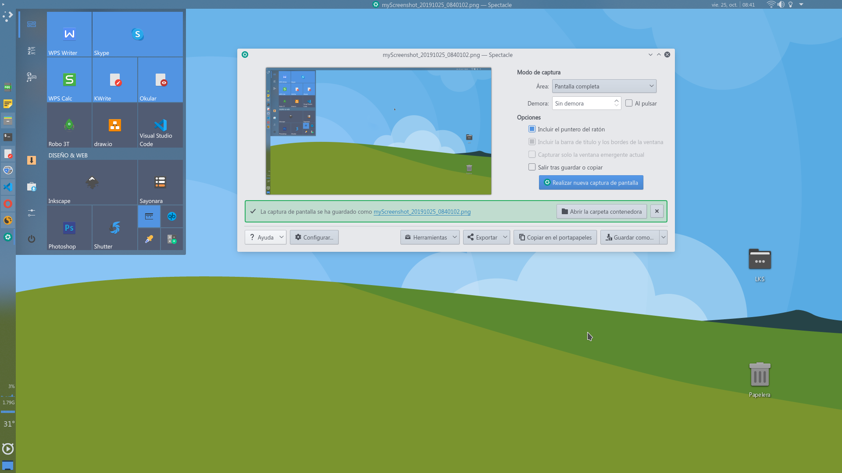The width and height of the screenshot is (842, 473).
Task: Open the Okular tile
Action: [x=161, y=80]
